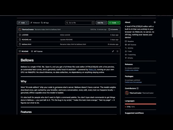Click the bellows.html file icon

[x=20, y=44]
